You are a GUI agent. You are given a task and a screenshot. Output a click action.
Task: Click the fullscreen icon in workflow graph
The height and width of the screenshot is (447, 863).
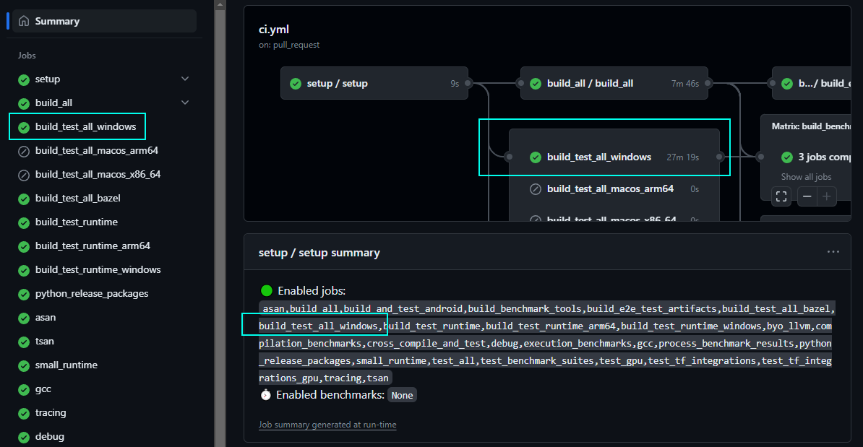[x=781, y=196]
